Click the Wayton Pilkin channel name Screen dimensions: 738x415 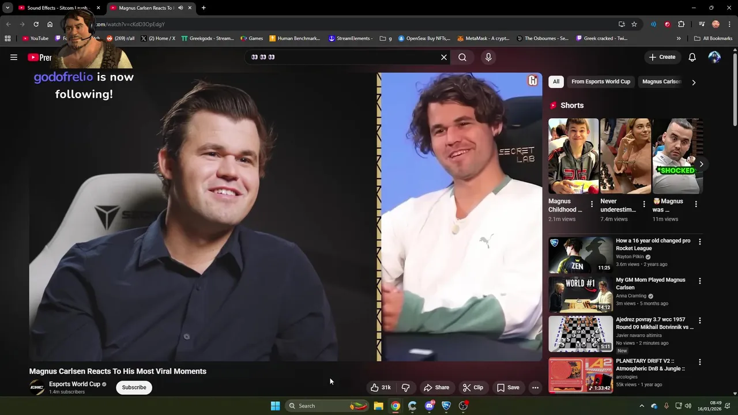tap(630, 256)
